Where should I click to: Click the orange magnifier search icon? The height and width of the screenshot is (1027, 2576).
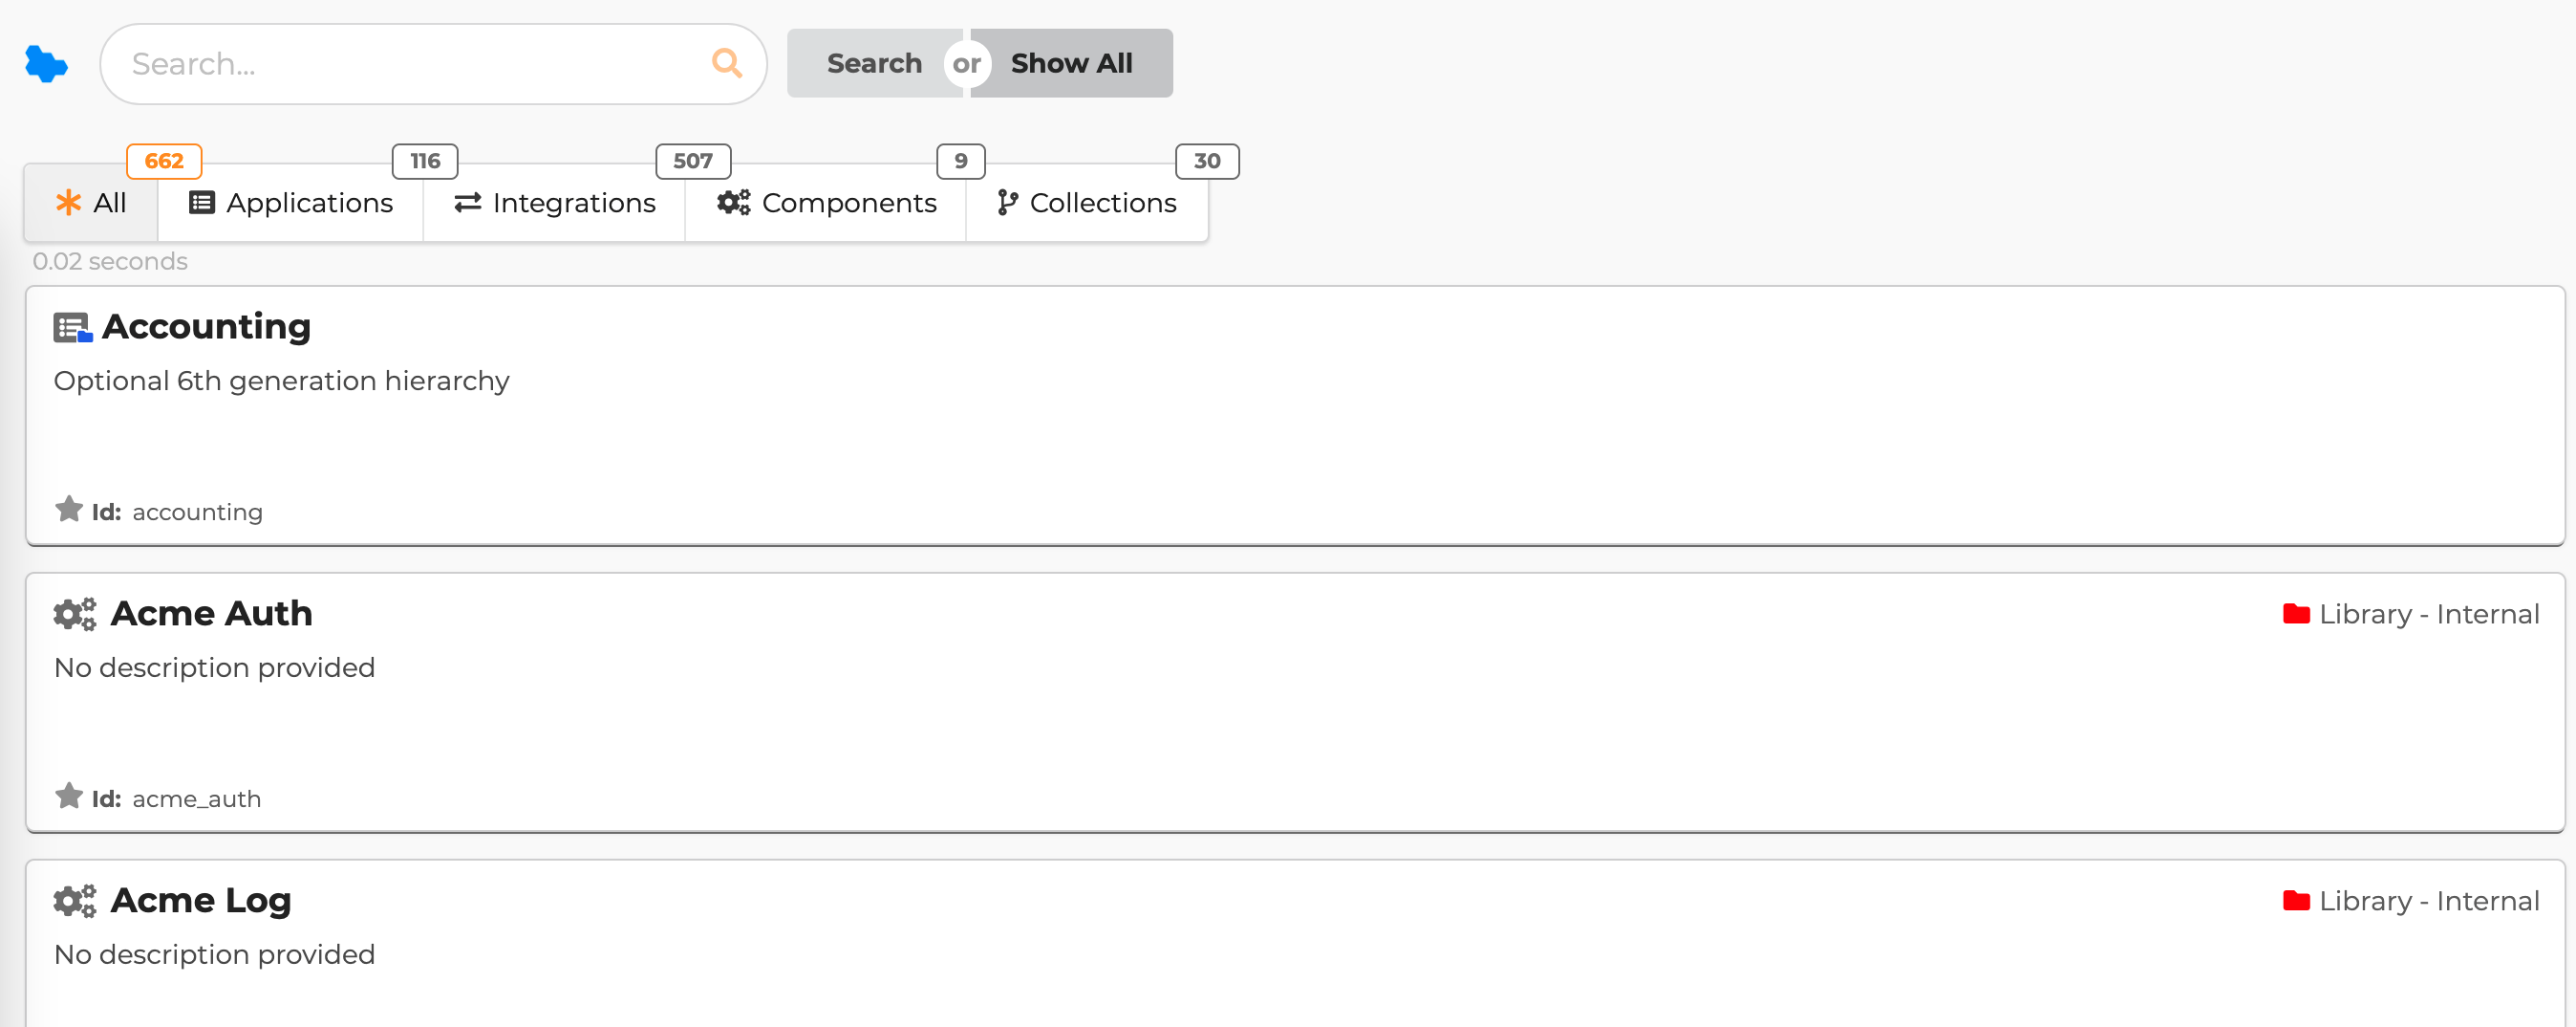(x=727, y=64)
